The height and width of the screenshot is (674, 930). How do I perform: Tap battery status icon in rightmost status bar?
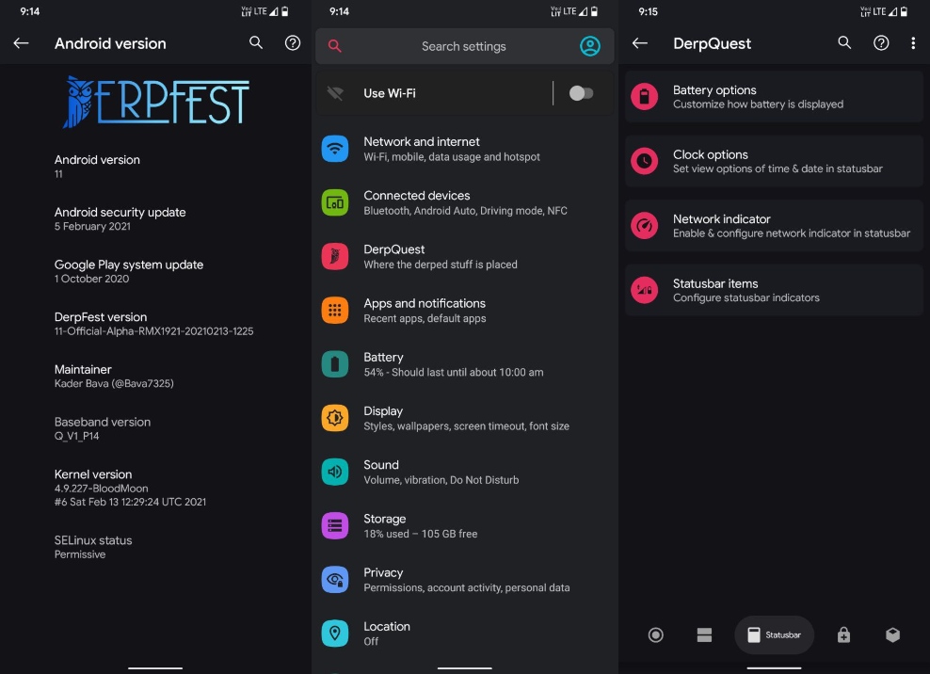pos(904,11)
